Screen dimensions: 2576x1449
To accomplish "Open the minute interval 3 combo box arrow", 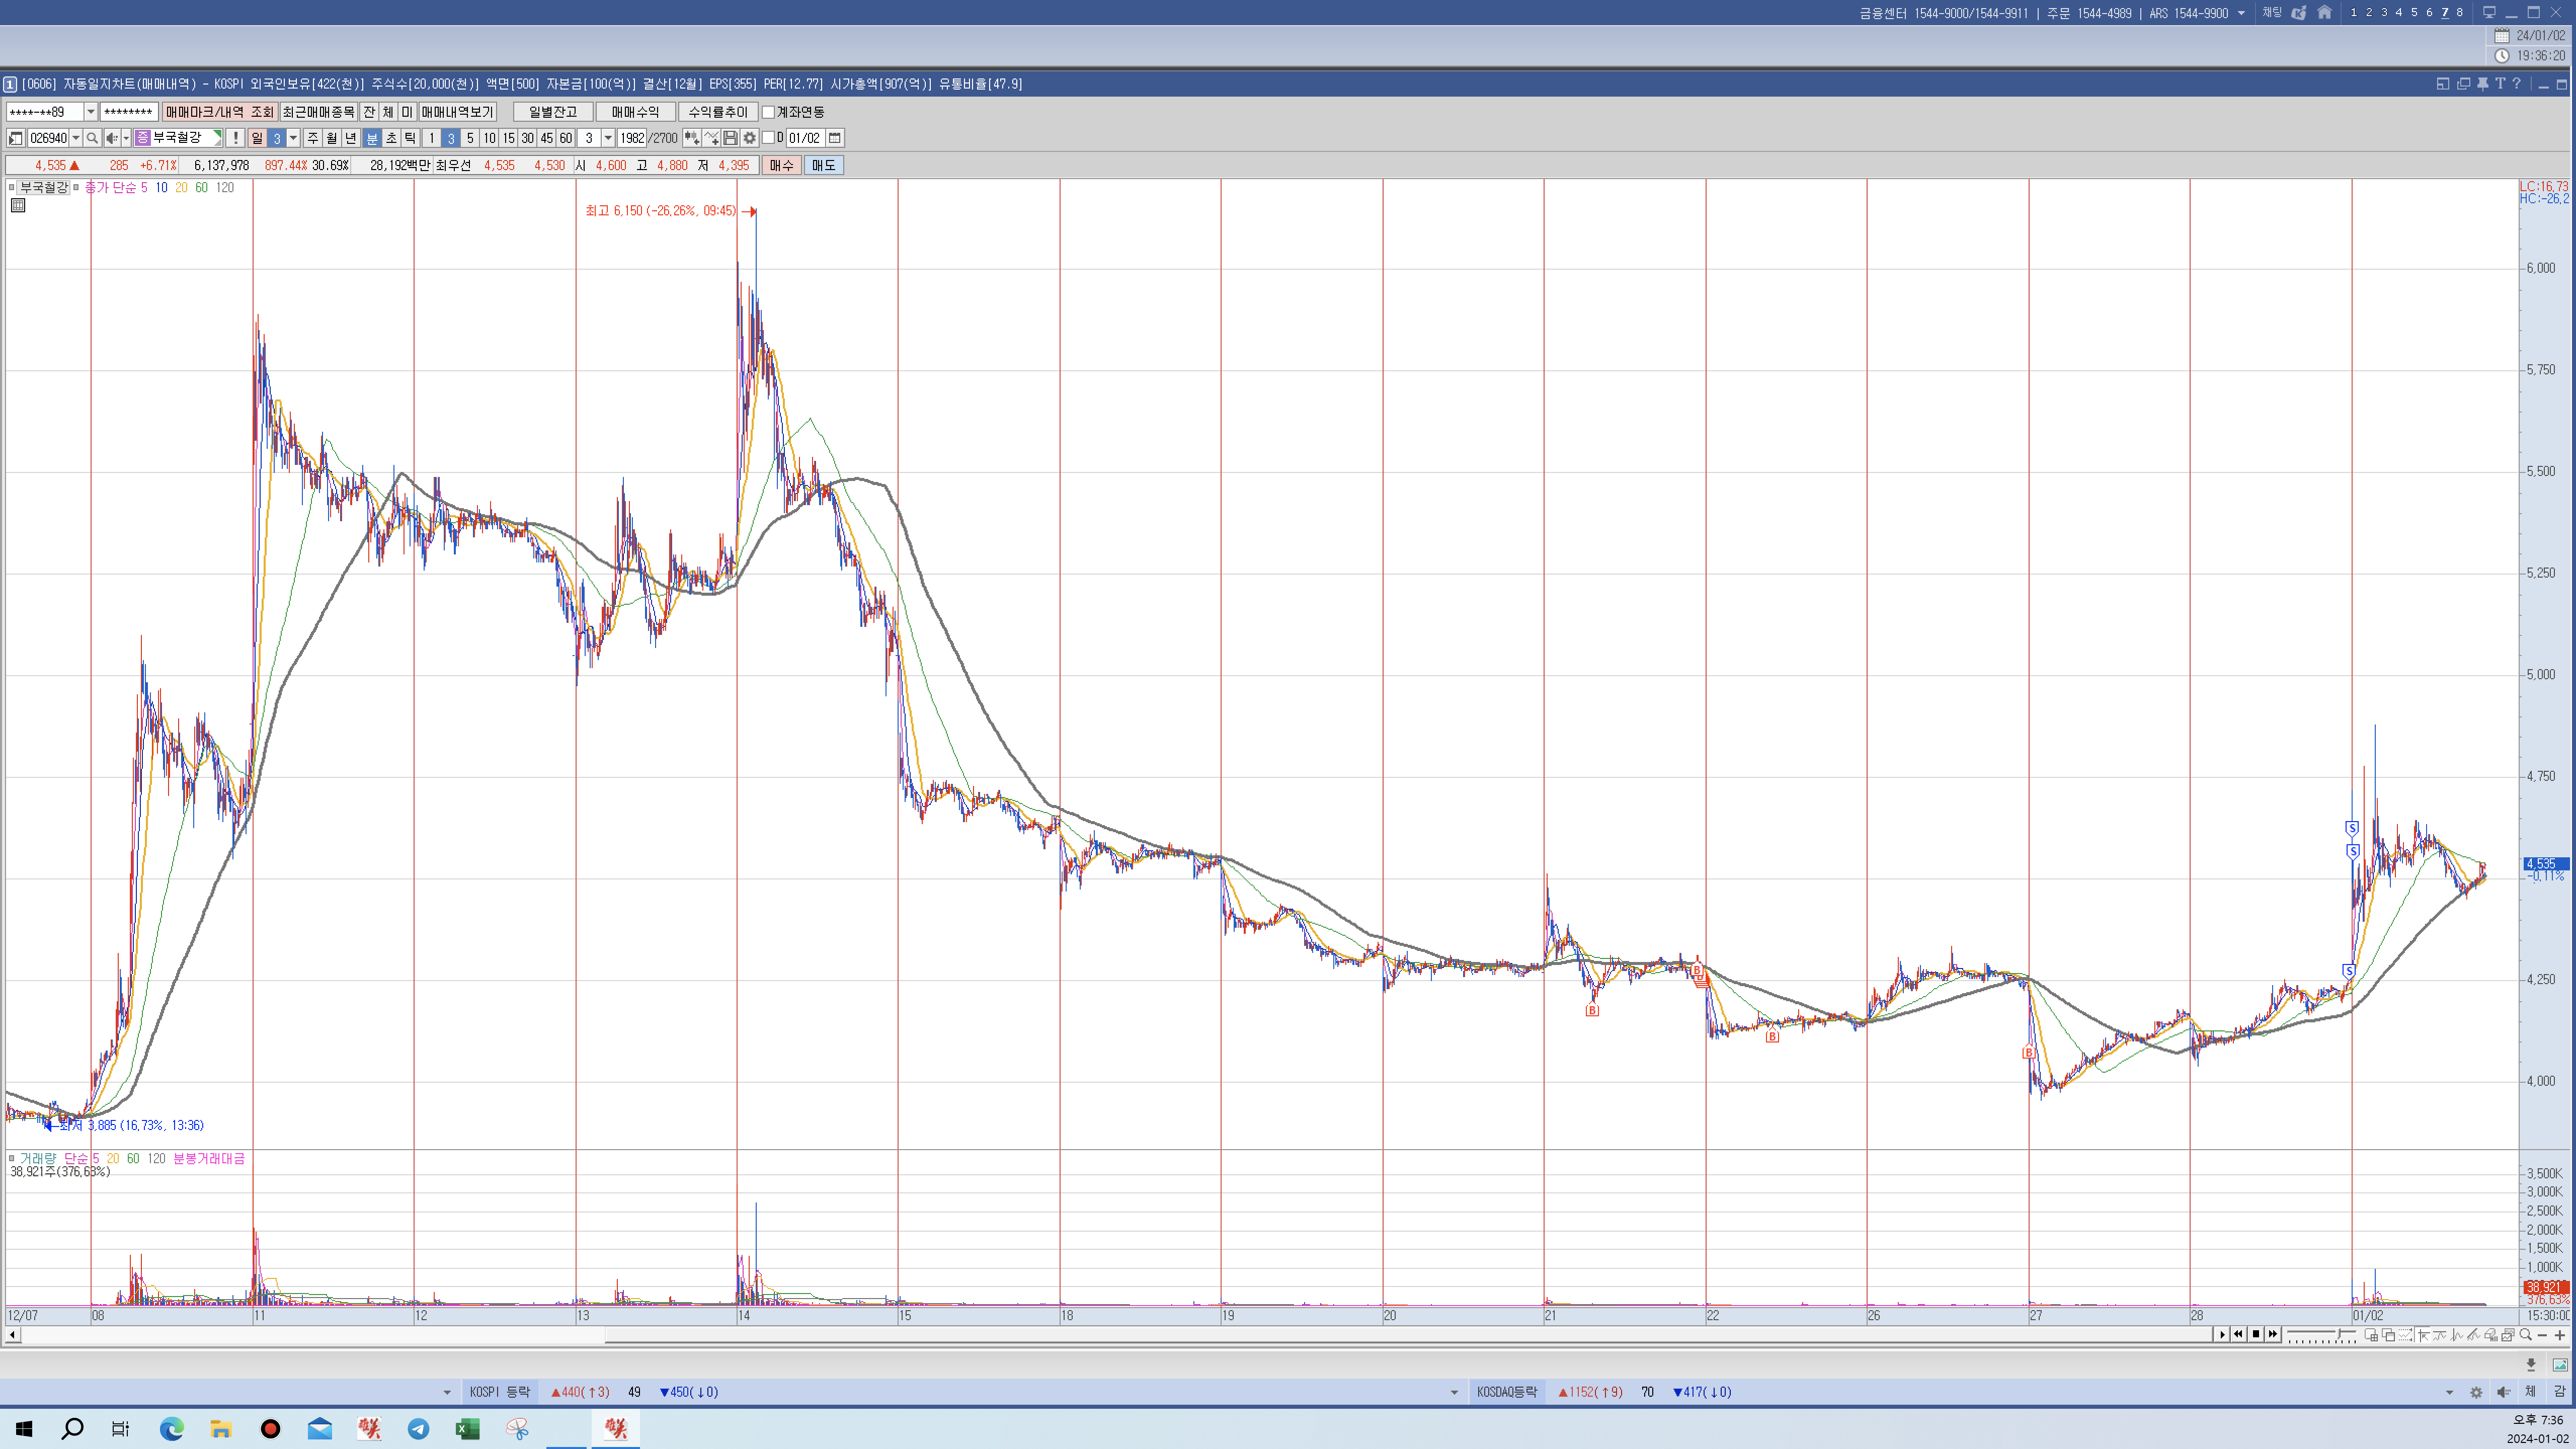I will click(608, 138).
